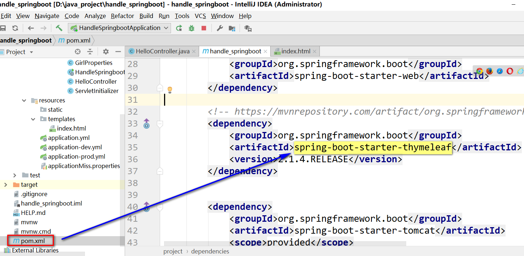
Task: Open settings via the wrench icon
Action: coord(219,28)
